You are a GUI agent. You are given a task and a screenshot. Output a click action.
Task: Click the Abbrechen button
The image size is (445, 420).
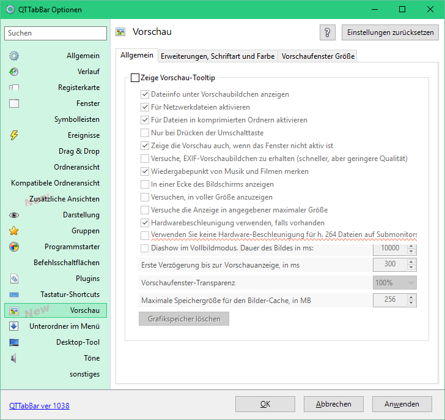[334, 404]
